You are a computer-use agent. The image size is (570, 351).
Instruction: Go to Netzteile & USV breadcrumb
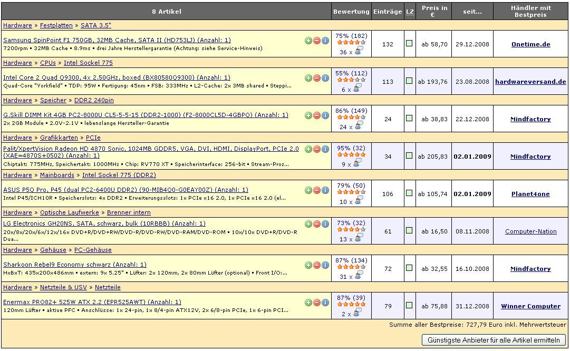pos(64,287)
